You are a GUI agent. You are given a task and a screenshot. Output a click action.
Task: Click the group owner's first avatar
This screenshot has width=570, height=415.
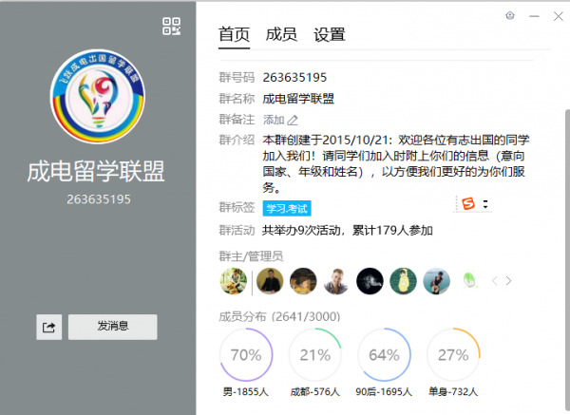pyautogui.click(x=234, y=280)
